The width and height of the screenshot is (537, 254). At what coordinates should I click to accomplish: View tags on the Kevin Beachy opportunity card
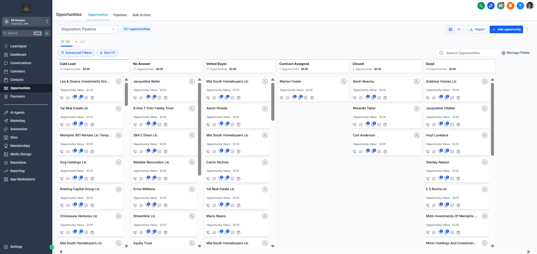point(367,98)
